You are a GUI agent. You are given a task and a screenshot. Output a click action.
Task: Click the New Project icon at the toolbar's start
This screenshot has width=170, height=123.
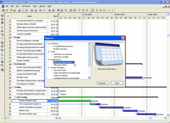pyautogui.click(x=3, y=10)
